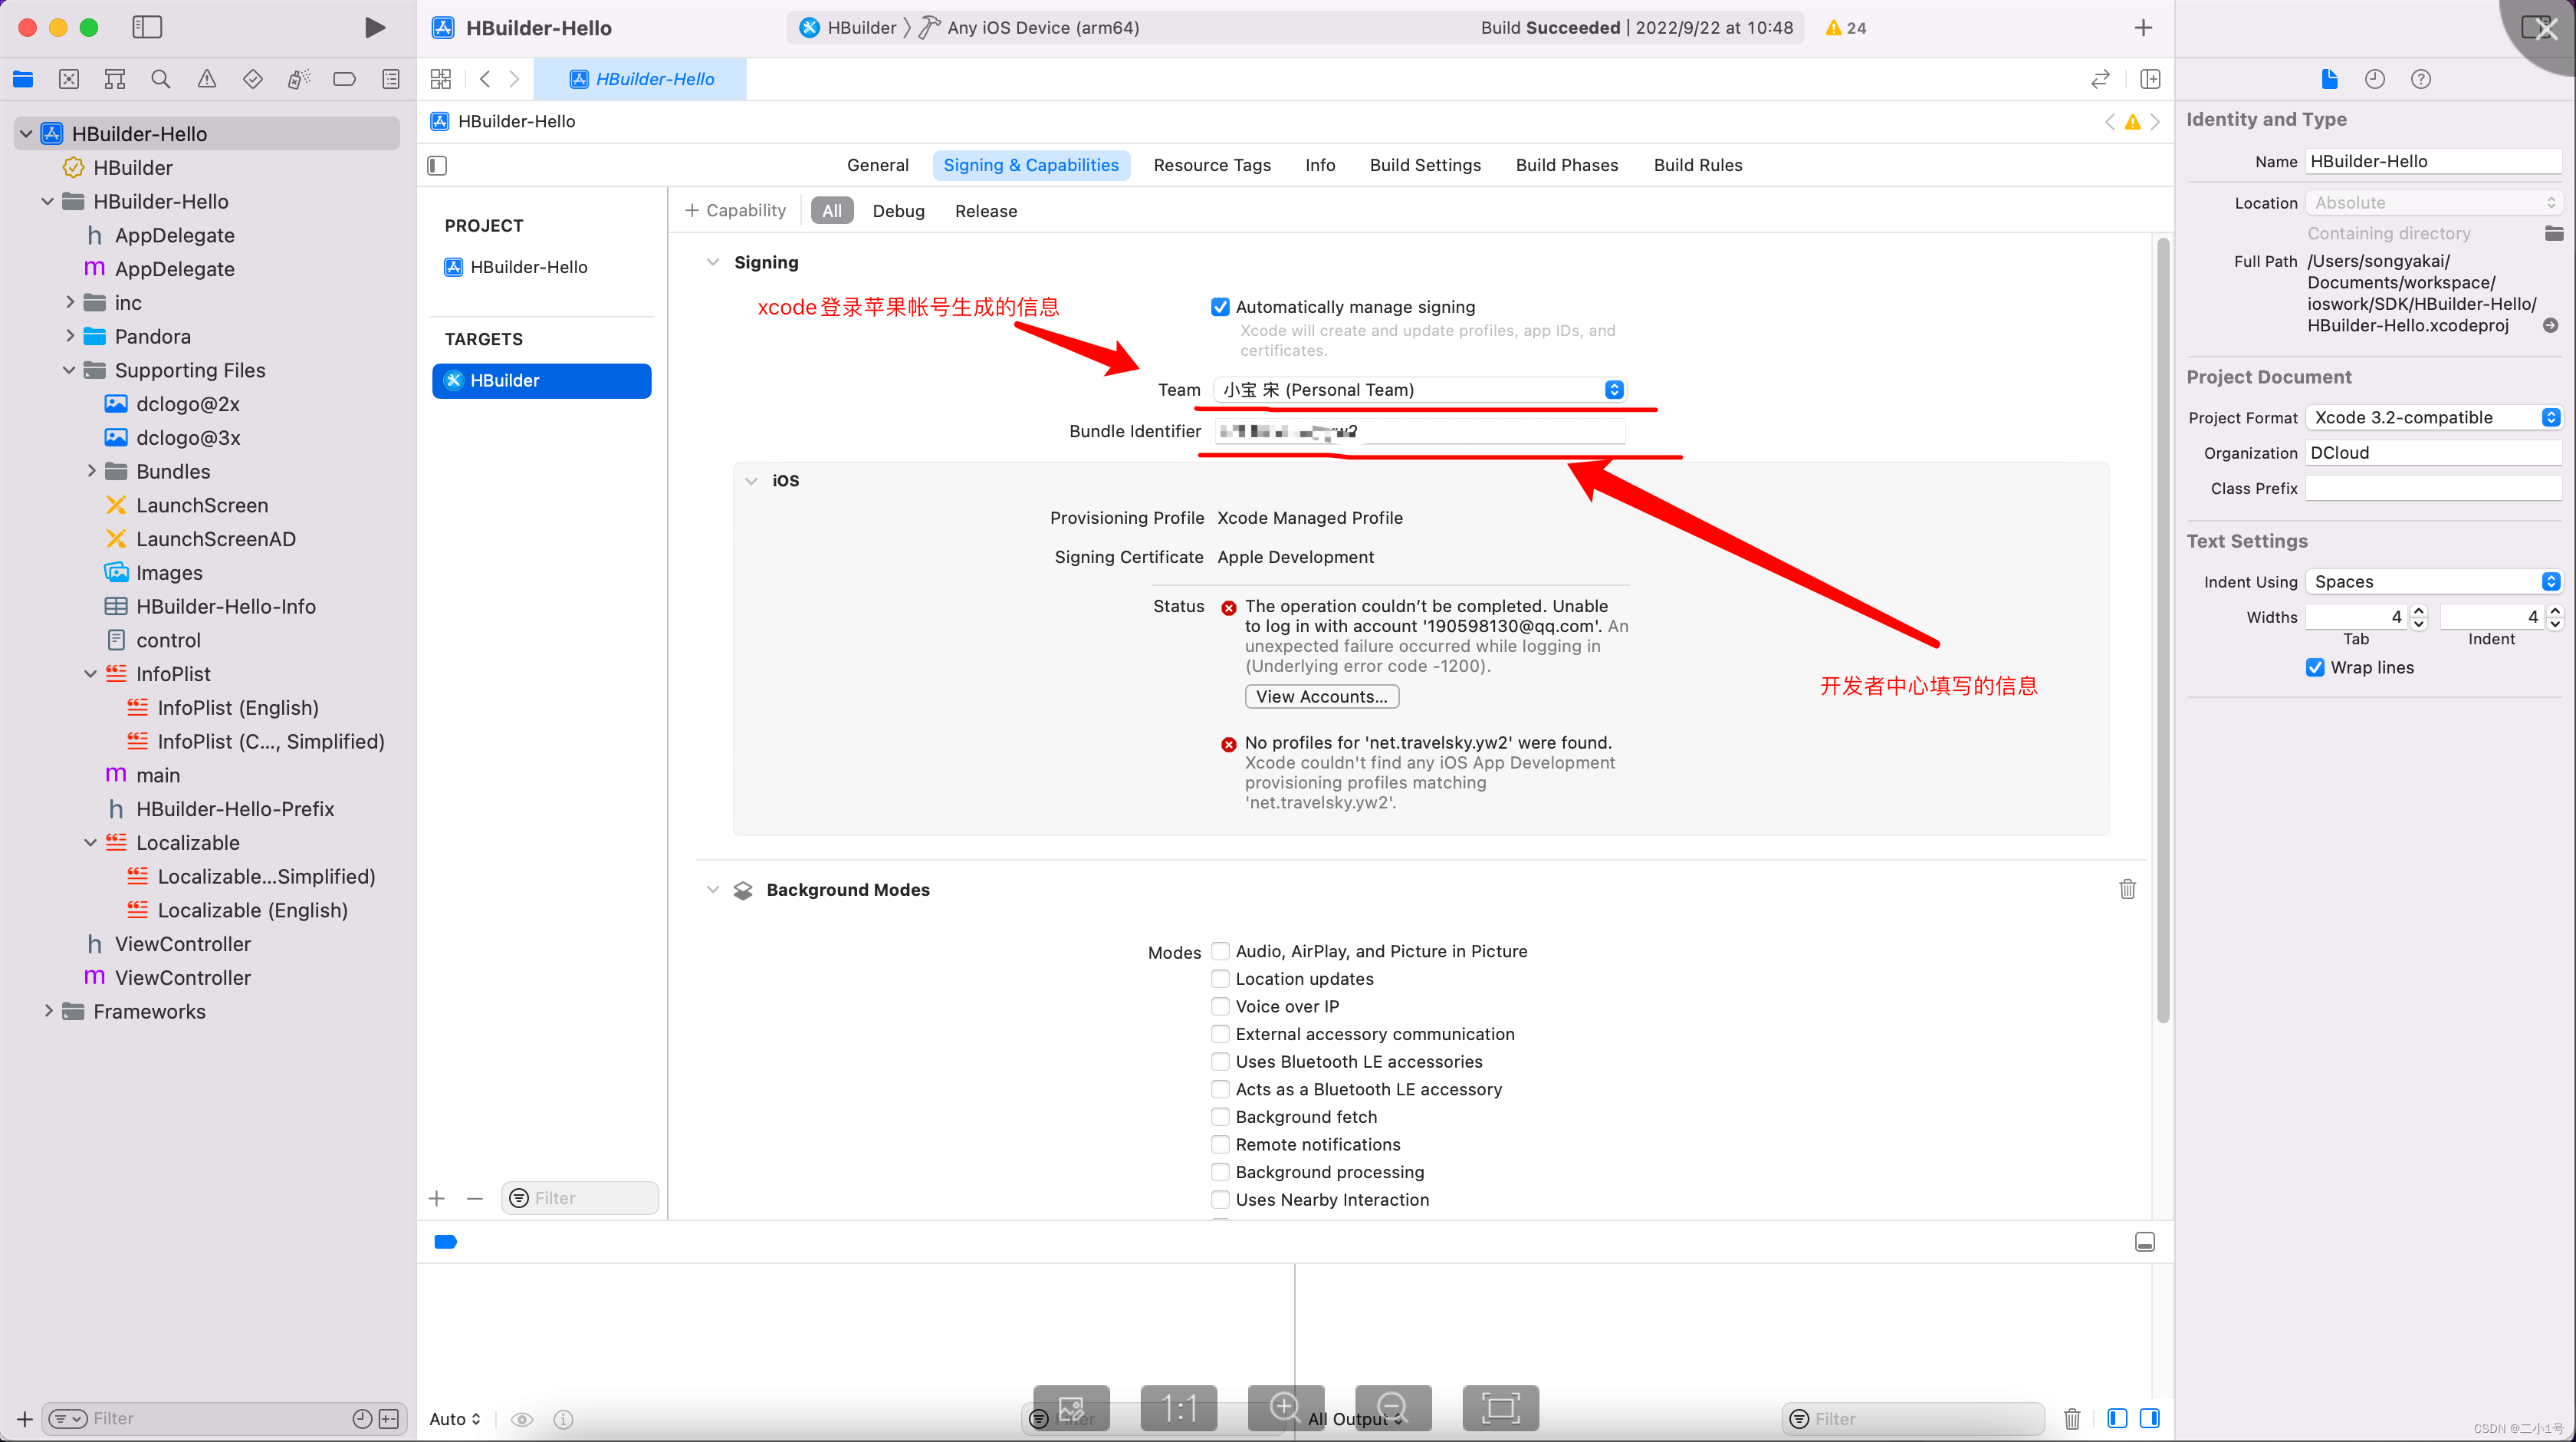Open the Find navigator magnifier icon
2576x1442 pixels.
pos(161,79)
